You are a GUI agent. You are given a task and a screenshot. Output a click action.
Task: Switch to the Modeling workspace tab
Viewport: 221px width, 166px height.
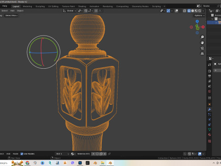click(27, 6)
